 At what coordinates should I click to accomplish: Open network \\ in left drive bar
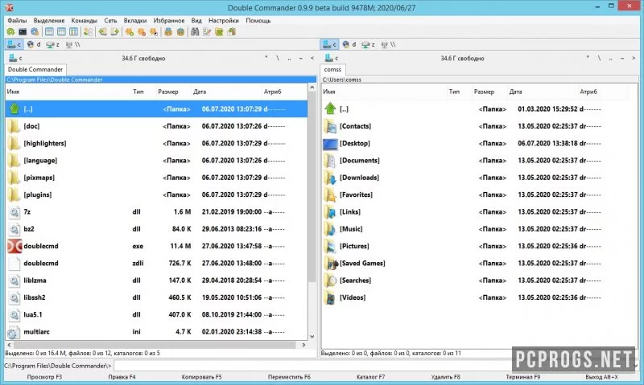click(x=72, y=45)
